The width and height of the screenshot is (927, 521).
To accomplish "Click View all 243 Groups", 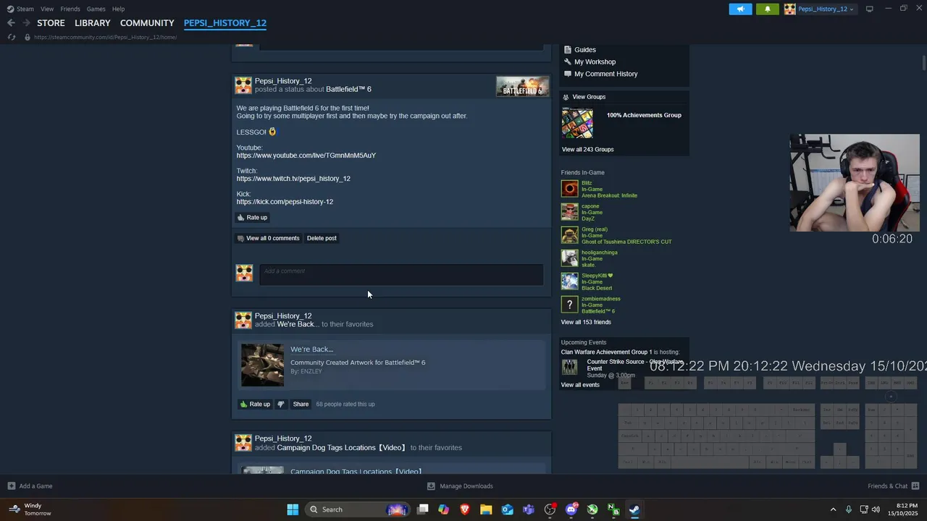I will tap(587, 149).
